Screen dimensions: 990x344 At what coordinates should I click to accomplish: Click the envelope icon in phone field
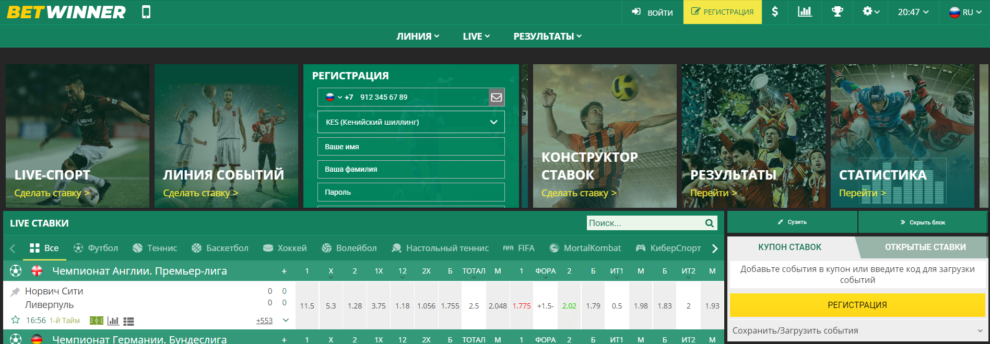click(497, 97)
